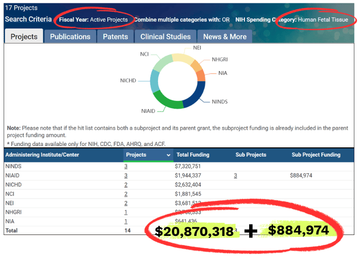Open NIAID sub projects count link

pos(235,176)
